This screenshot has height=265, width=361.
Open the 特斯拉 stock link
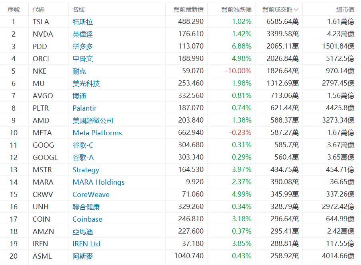click(x=83, y=22)
